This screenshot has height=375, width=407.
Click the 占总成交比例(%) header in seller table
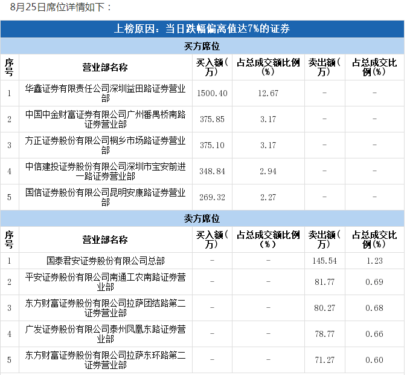tap(374, 240)
